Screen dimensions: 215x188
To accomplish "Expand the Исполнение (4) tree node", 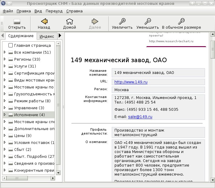I will [x=5, y=114].
